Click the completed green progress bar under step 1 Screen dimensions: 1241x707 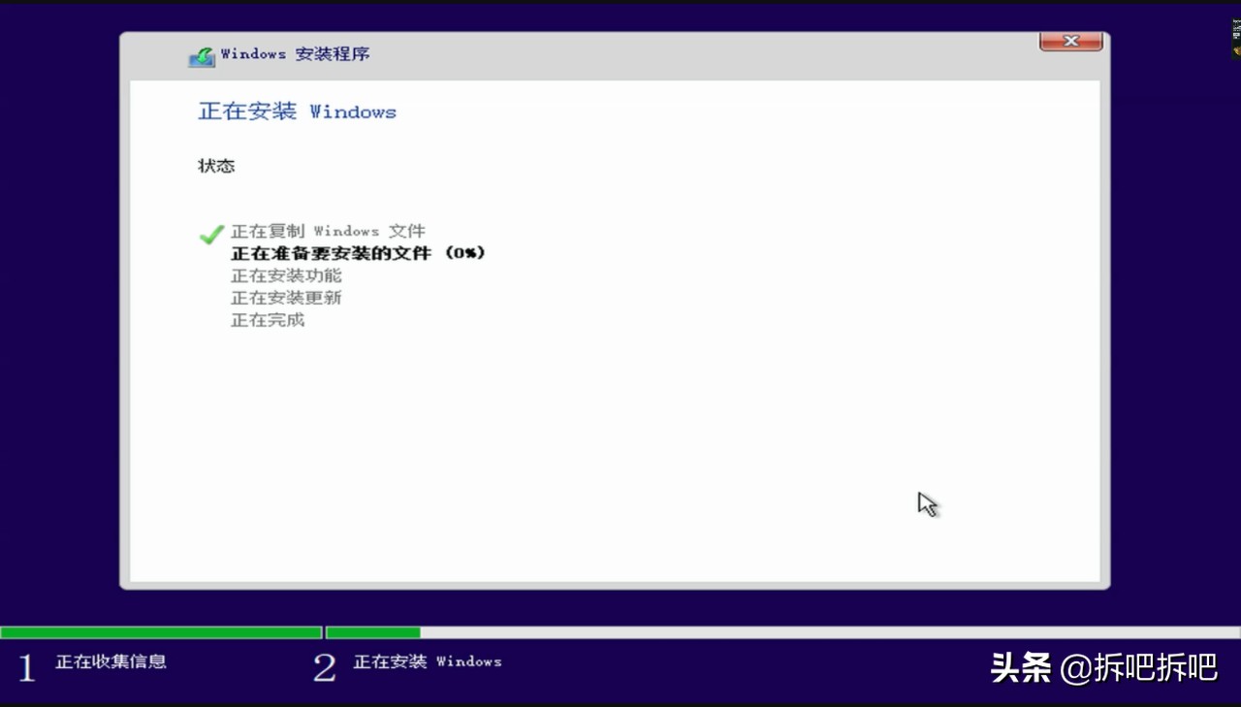(160, 632)
